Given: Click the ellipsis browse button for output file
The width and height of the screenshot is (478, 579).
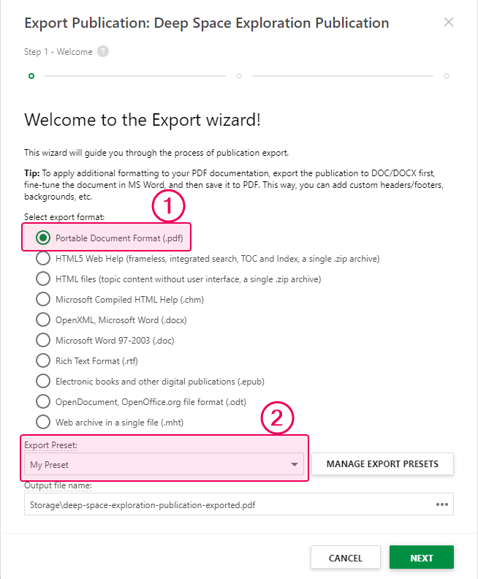Looking at the screenshot, I should [x=441, y=504].
